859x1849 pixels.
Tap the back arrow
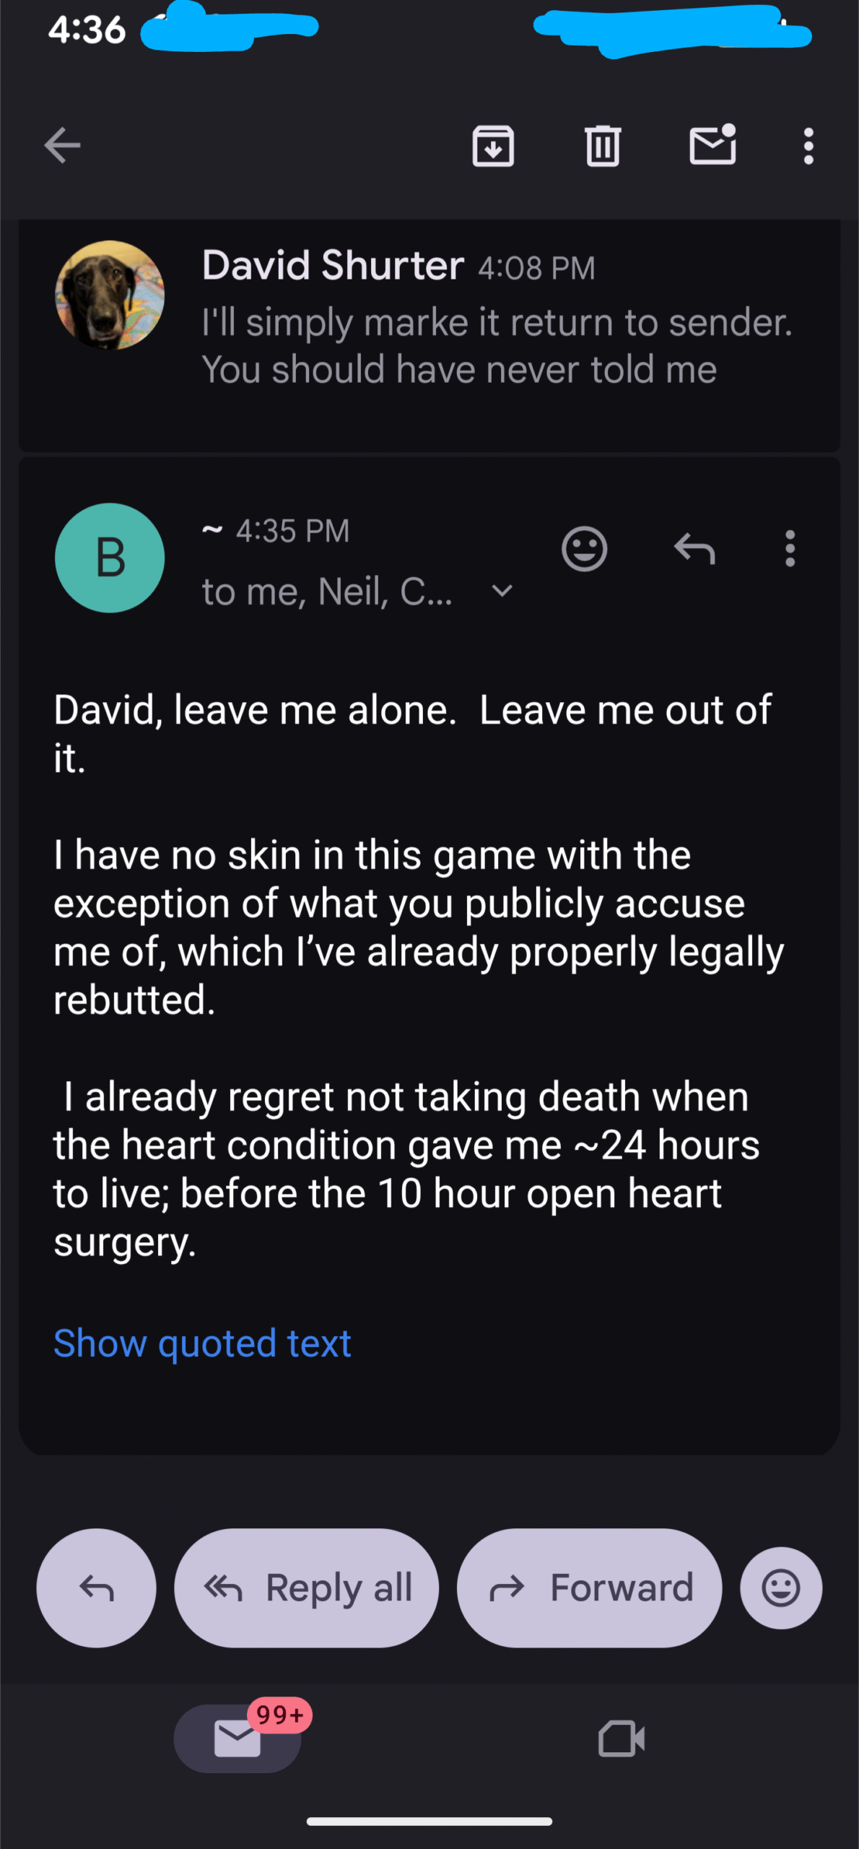pyautogui.click(x=62, y=146)
